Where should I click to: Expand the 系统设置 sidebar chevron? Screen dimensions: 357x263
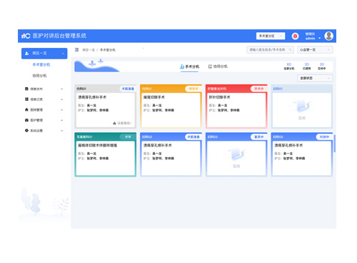tap(62, 131)
